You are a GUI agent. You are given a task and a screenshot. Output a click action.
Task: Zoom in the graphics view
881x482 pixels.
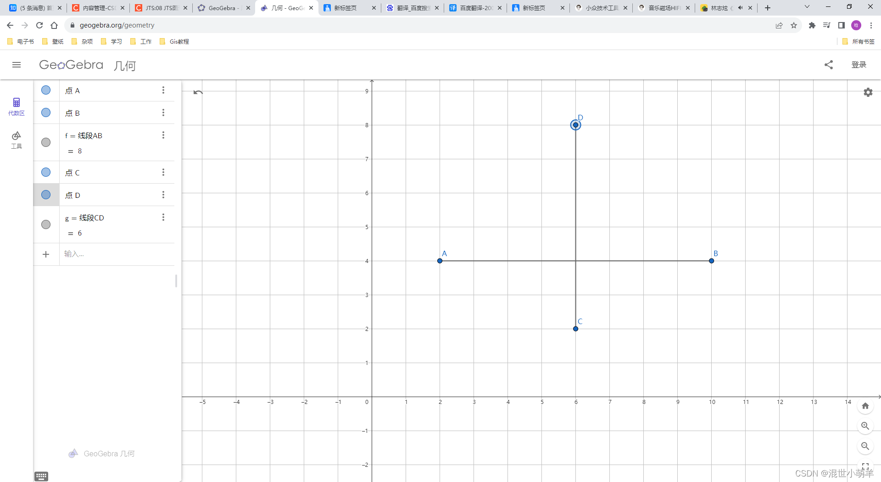coord(865,426)
